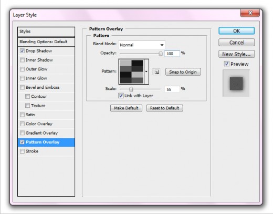273x214 pixels.
Task: Click the Scale slider handle
Action: (131, 89)
